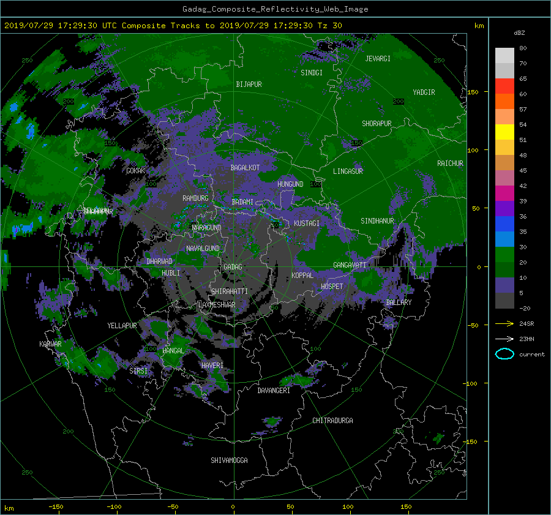
Task: Click the 'Gadag_Composite_Reflectivity_Web_Image' title
Action: pyautogui.click(x=275, y=9)
